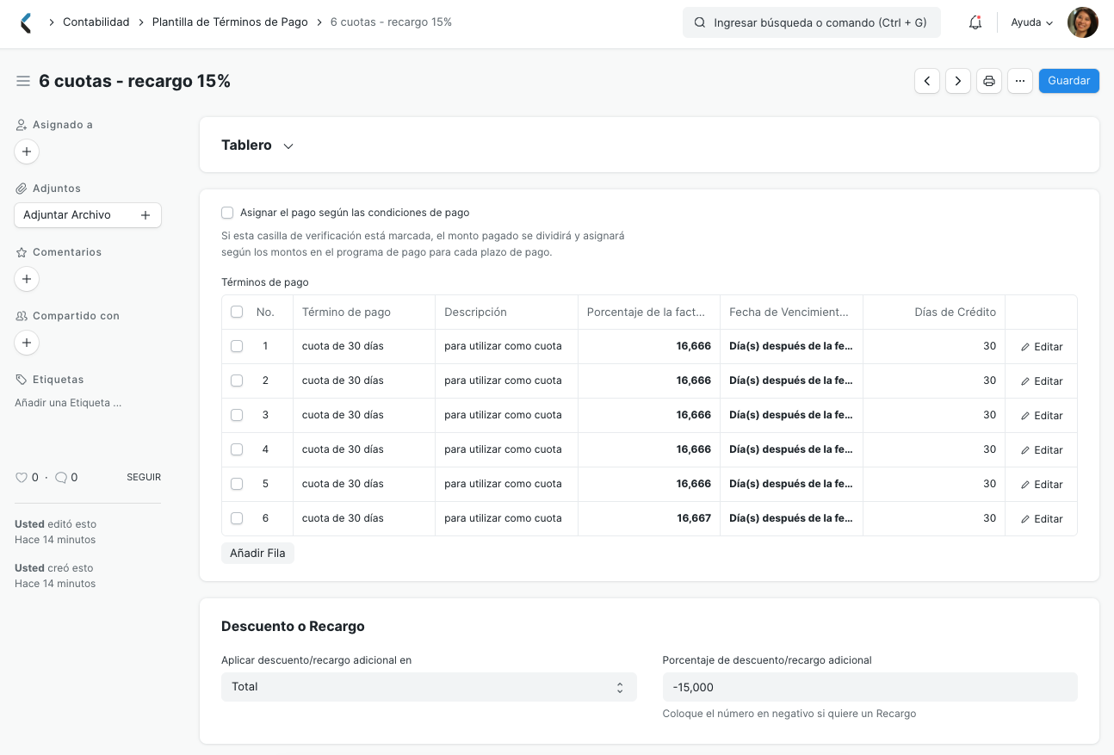Click 'Días de Crédito' column header
The image size is (1114, 755).
(x=956, y=313)
